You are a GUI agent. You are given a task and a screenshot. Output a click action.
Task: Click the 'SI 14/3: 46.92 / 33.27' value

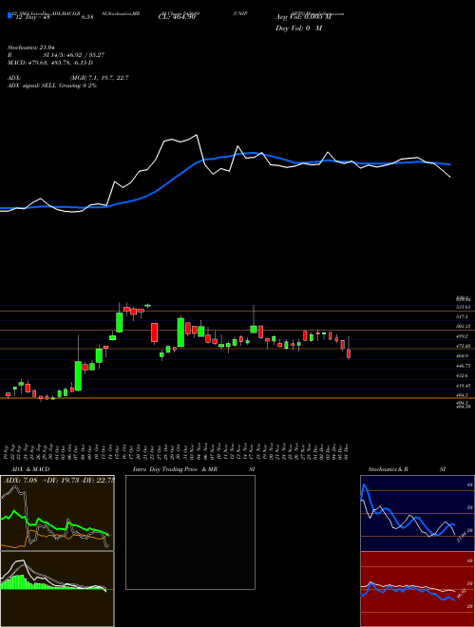coord(74,55)
